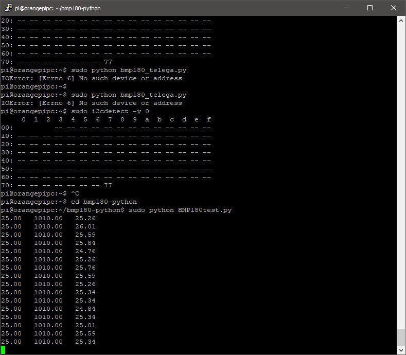Click the output row ending in 24.84
The width and height of the screenshot is (406, 355).
tap(48, 309)
